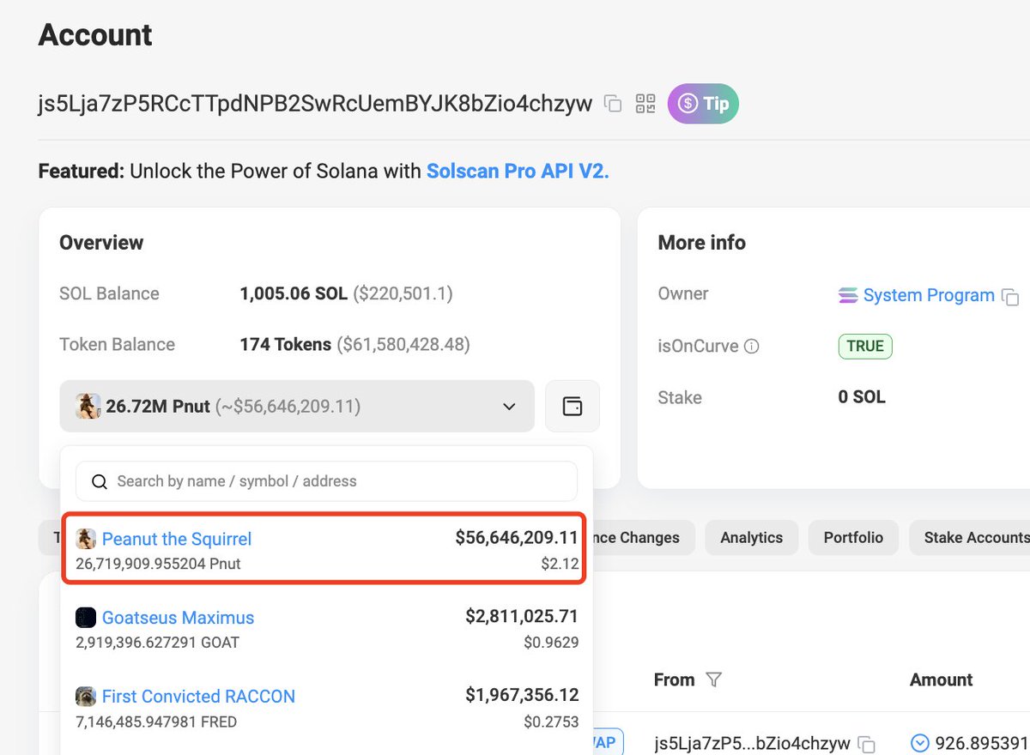Switch to the Portfolio tab
Viewport: 1030px width, 755px height.
pyautogui.click(x=853, y=538)
